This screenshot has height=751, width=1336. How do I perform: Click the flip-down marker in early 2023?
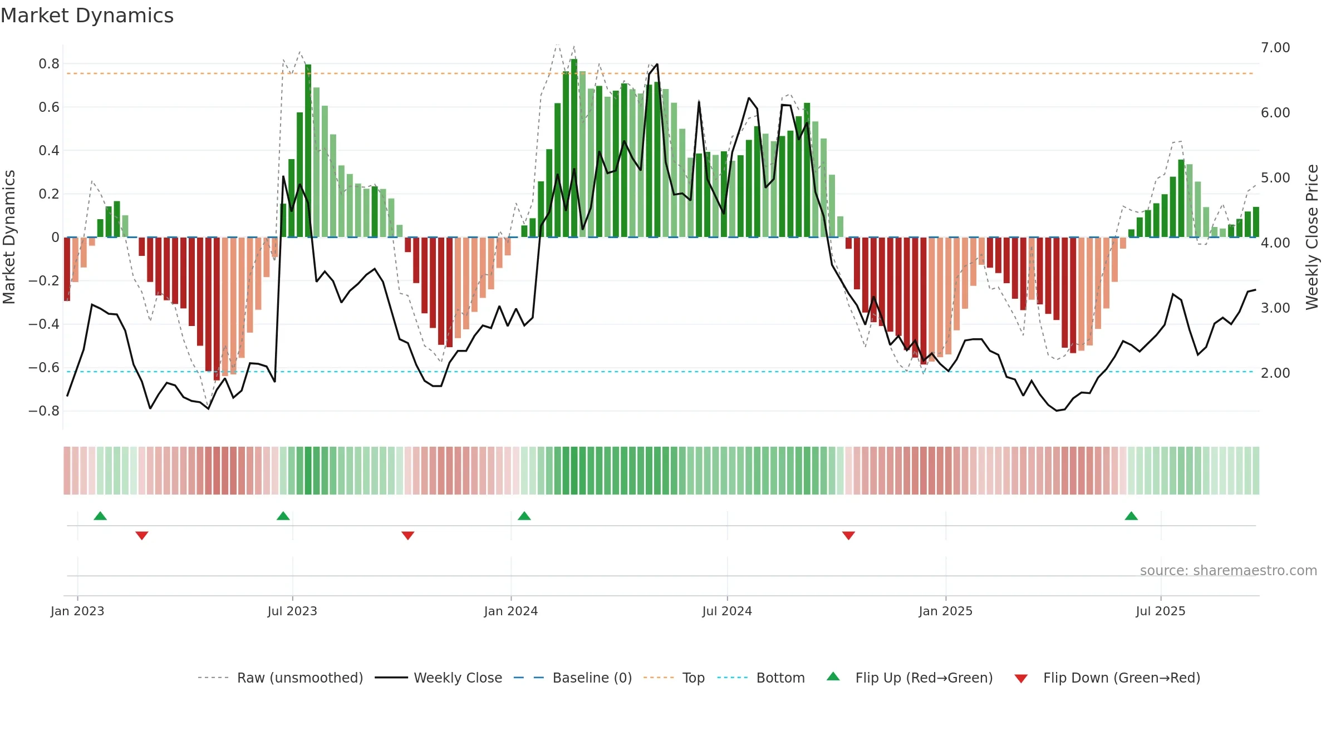coord(142,536)
